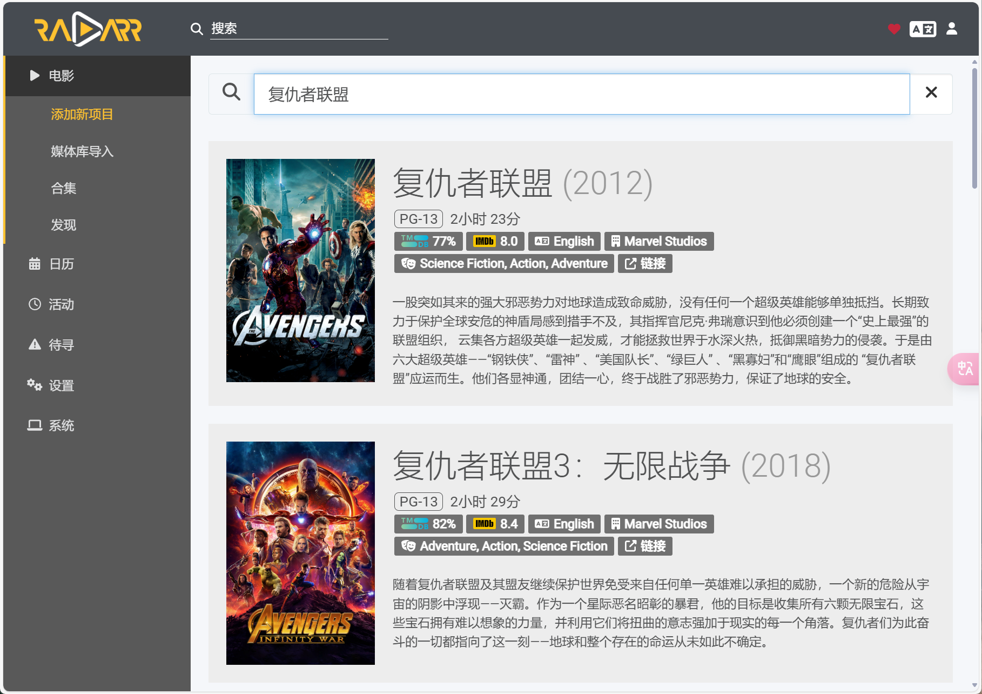Open 链接 links button of 2012 movie
The image size is (982, 694).
point(645,263)
